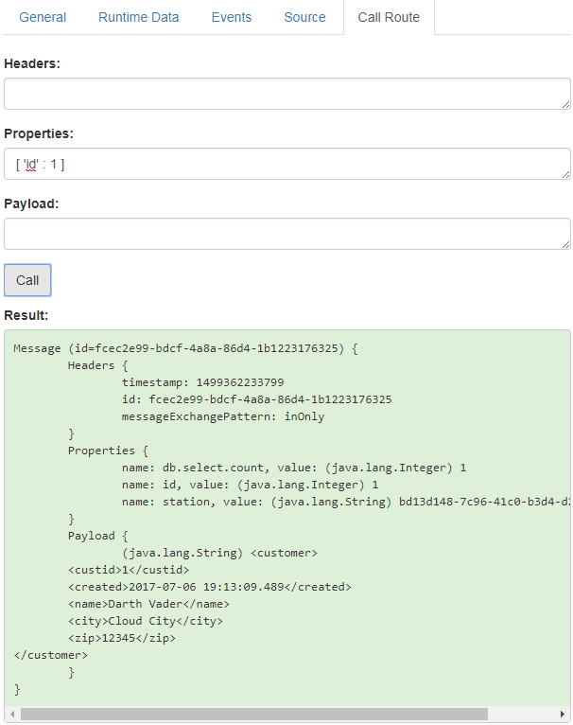
Task: Go to the Events tab
Action: [x=231, y=17]
